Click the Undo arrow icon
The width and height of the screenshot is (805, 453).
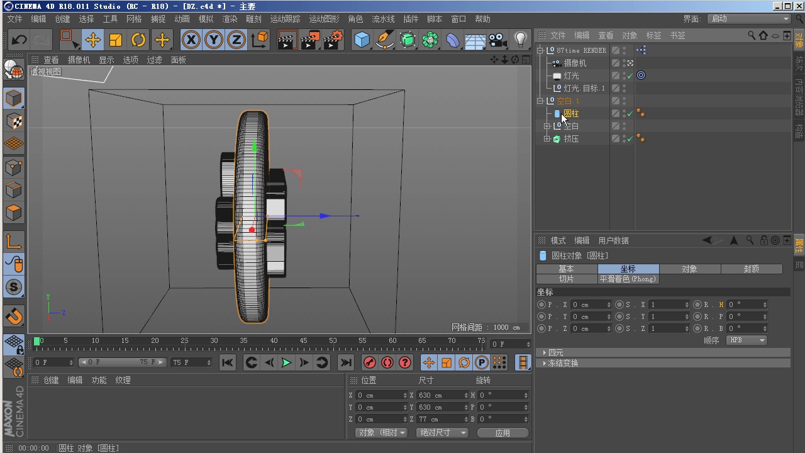click(19, 41)
